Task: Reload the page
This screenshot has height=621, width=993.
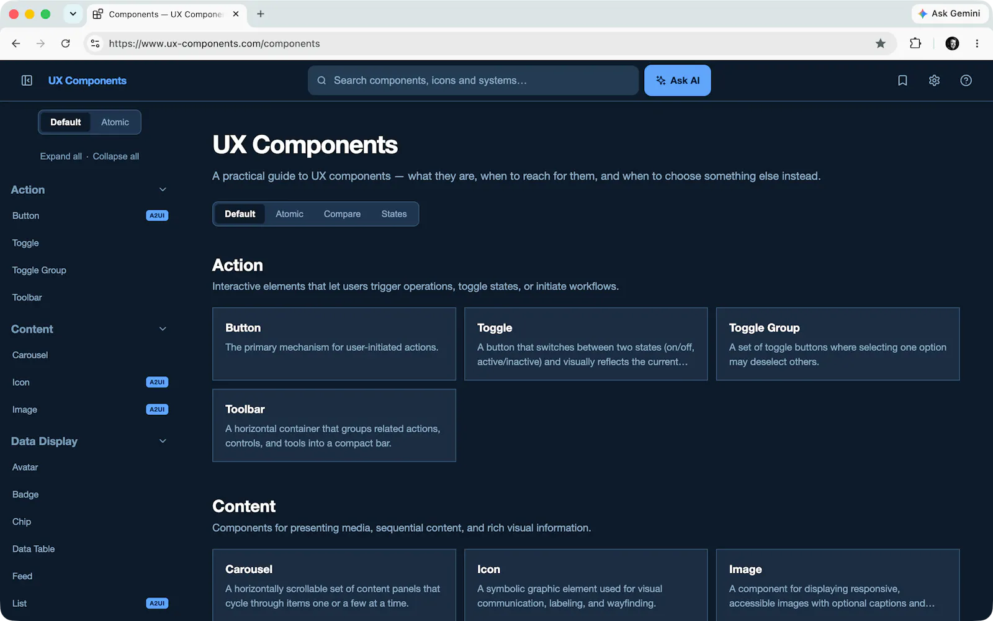Action: coord(65,43)
